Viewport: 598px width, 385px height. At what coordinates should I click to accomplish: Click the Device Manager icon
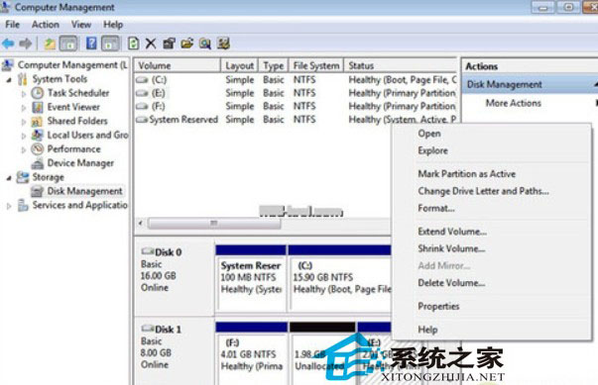pyautogui.click(x=38, y=163)
